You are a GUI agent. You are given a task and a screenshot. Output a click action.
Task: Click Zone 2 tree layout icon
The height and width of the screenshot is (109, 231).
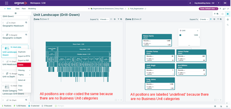[211, 19]
